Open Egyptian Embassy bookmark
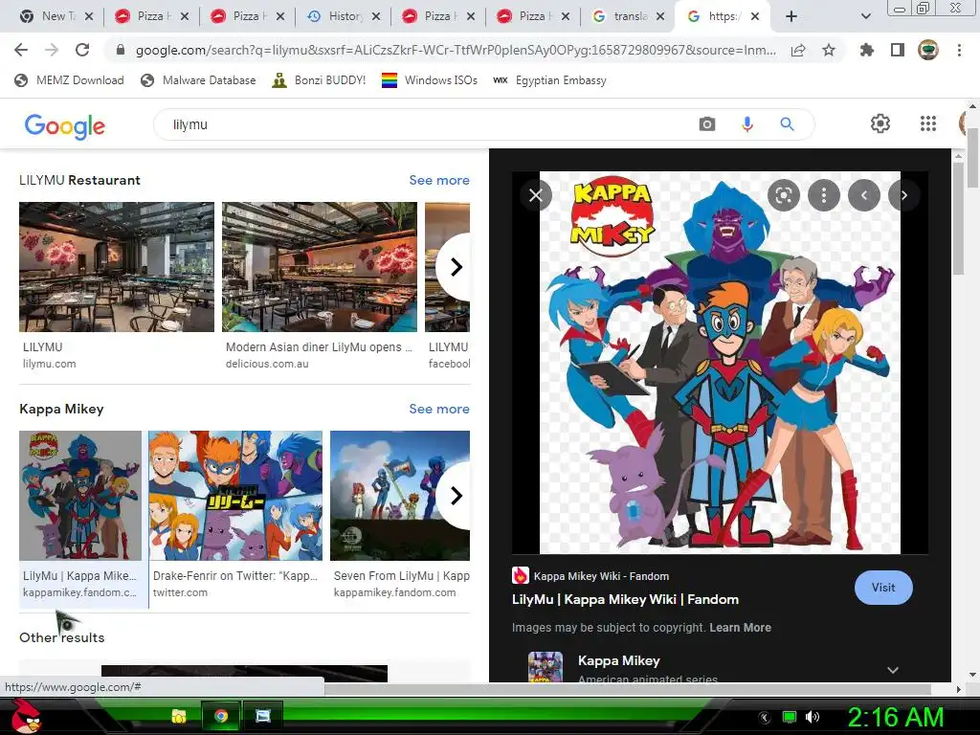Image resolution: width=980 pixels, height=735 pixels. click(550, 80)
